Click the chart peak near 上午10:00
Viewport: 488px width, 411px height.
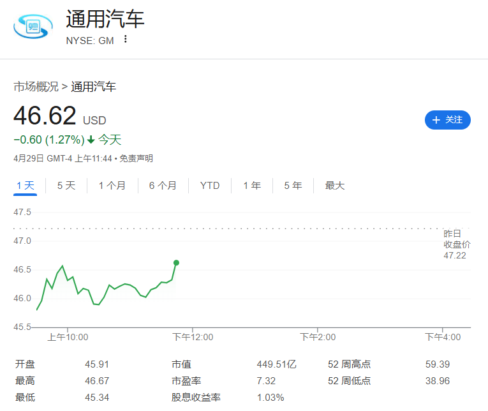coord(63,266)
